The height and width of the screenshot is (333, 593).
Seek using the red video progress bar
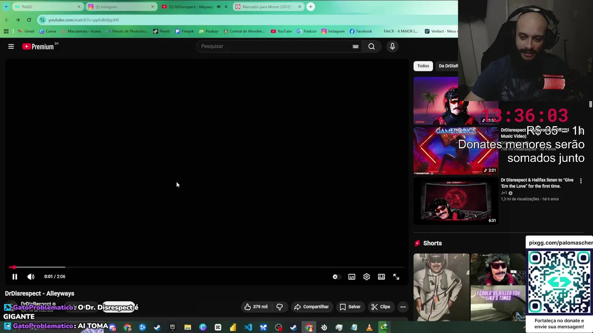pyautogui.click(x=206, y=267)
